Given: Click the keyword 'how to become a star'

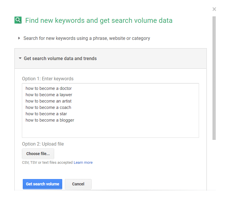Looking at the screenshot, I should coord(46,114).
